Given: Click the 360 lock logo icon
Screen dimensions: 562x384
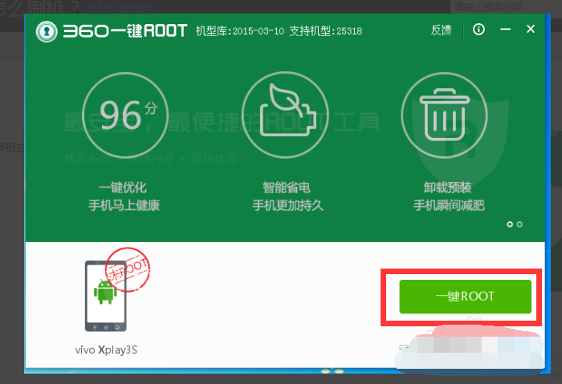Looking at the screenshot, I should [x=47, y=31].
